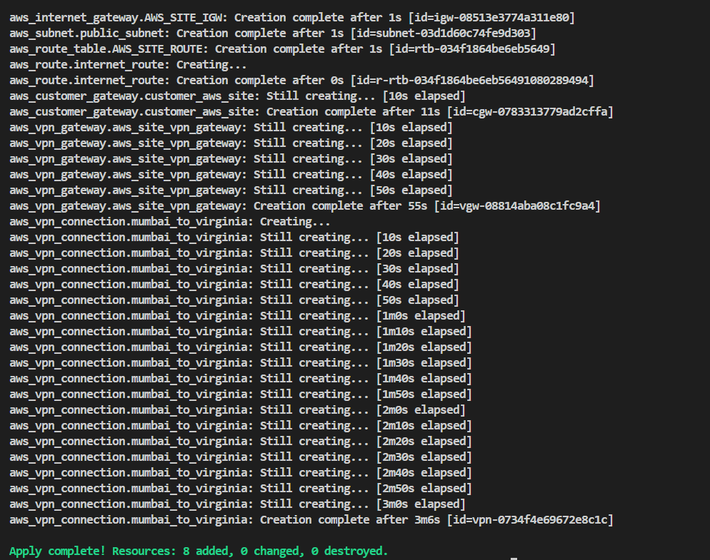
Task: Click aws_site_vpn_gateway line showing 50s elapsed
Action: [231, 190]
